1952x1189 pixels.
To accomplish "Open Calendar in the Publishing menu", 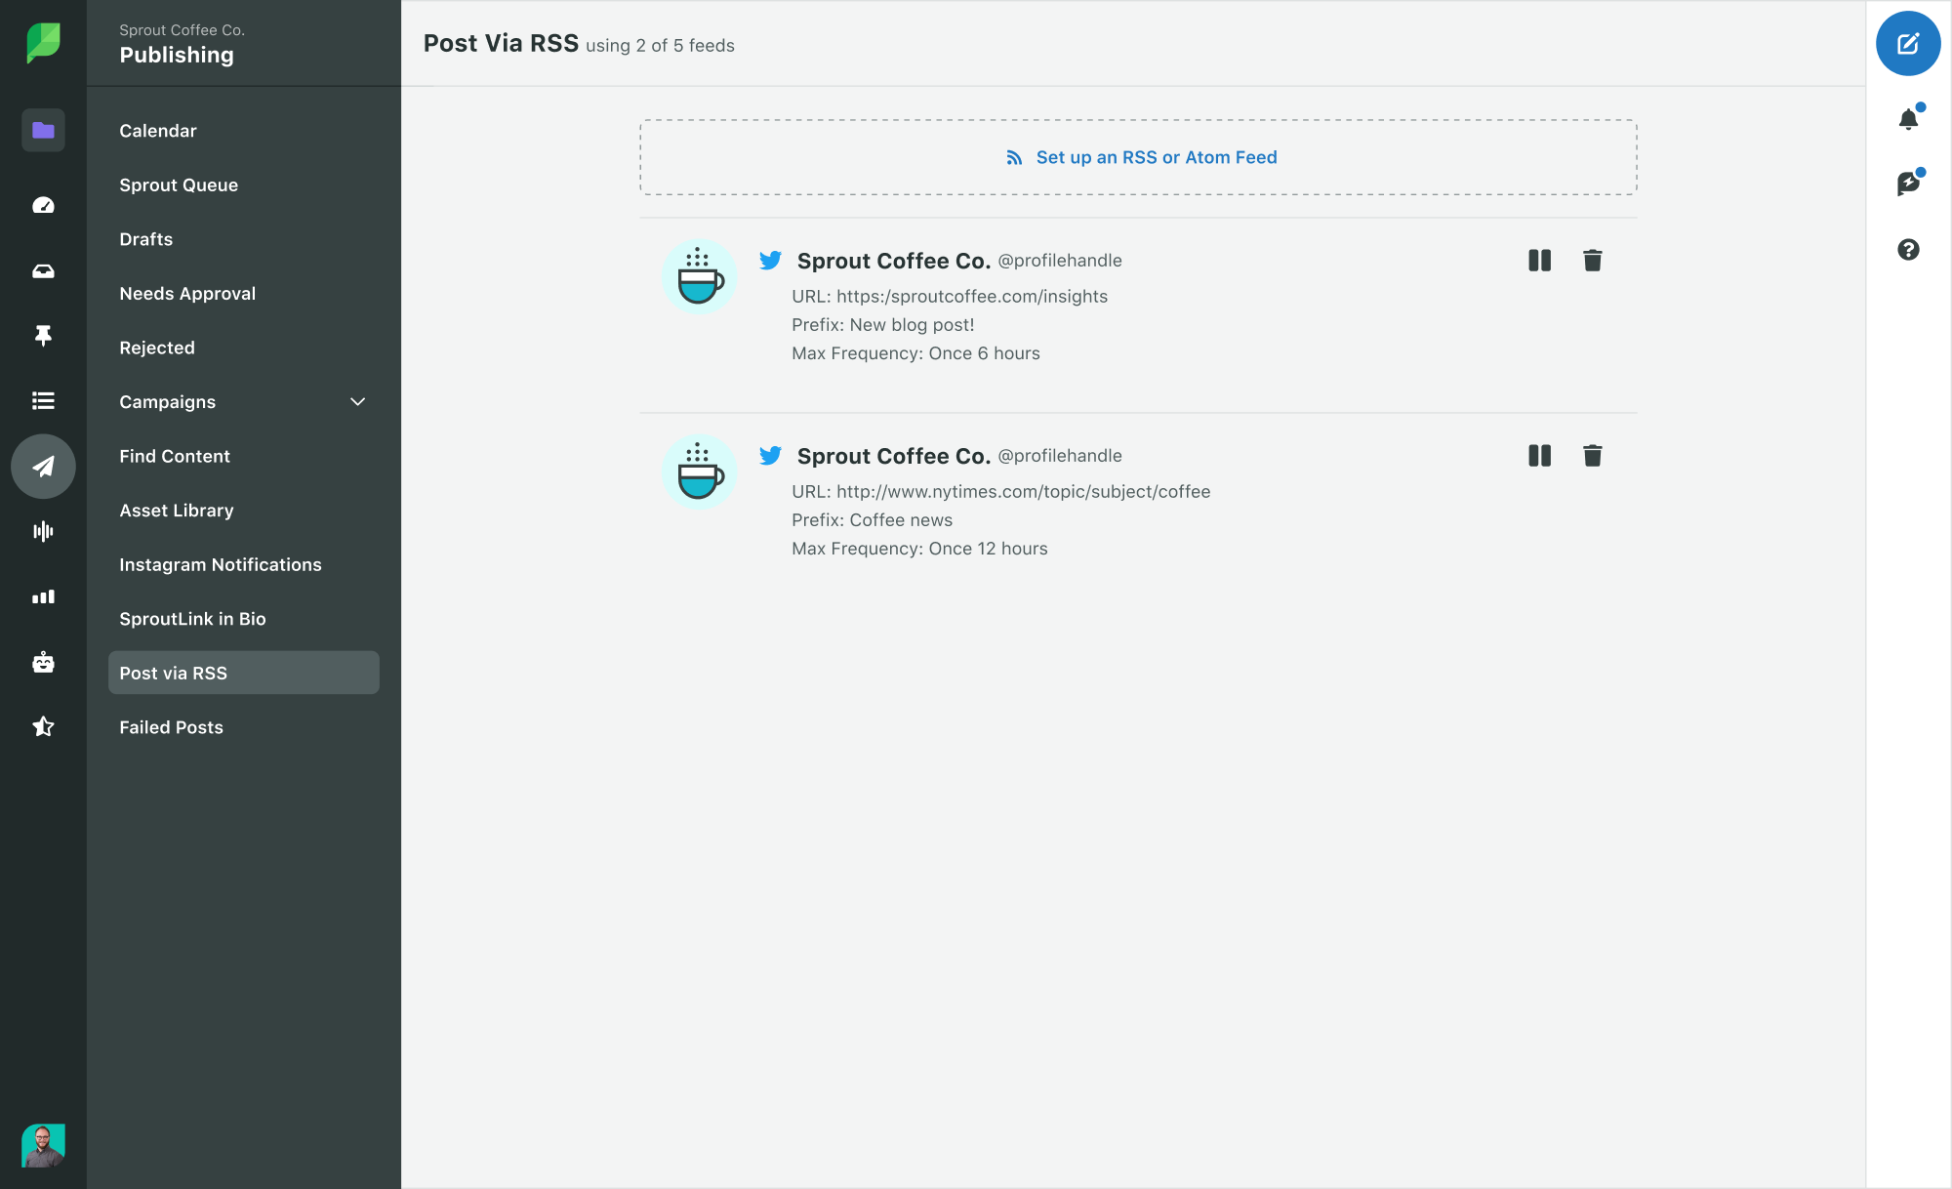I will pos(157,130).
